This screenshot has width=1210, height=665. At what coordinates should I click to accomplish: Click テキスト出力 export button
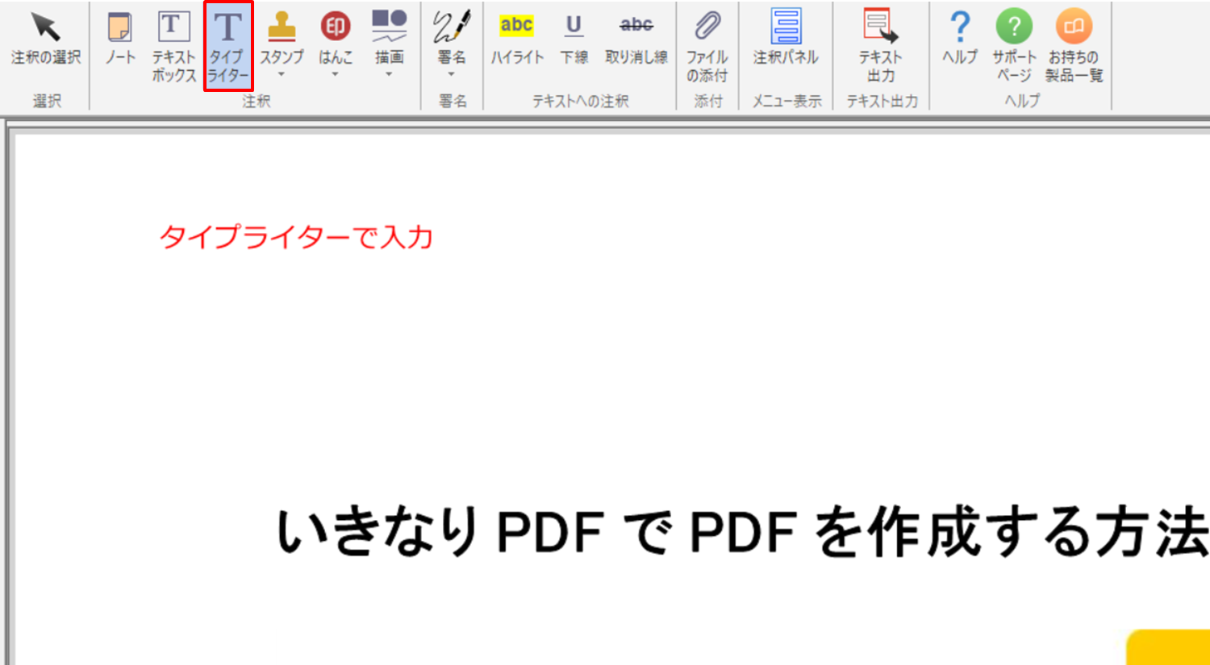(x=880, y=44)
